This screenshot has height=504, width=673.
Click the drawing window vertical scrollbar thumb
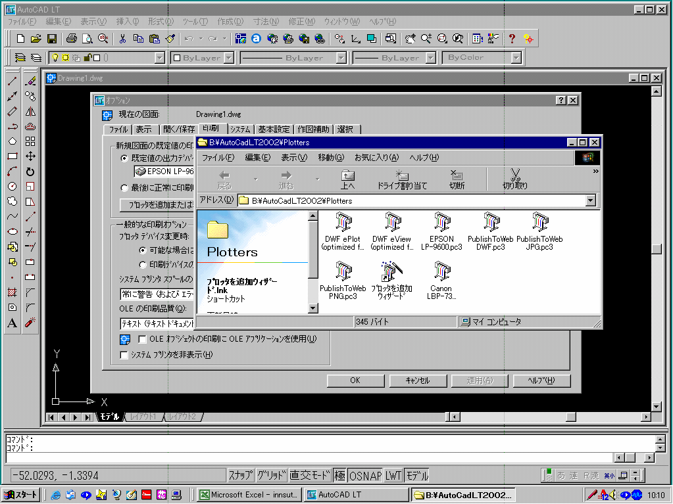[657, 249]
